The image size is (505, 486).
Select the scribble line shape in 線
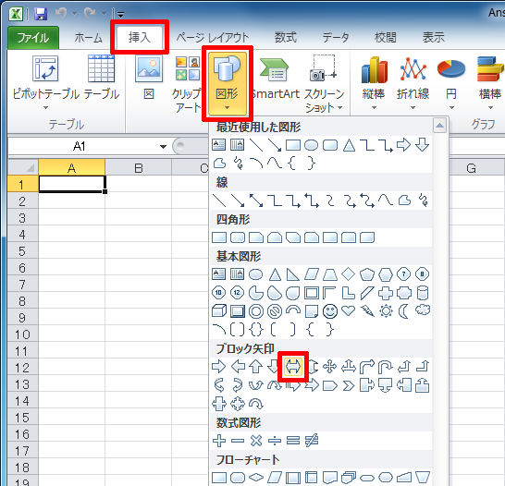(x=423, y=200)
